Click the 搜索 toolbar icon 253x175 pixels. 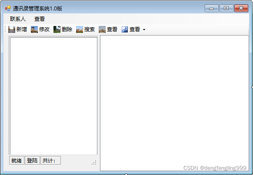(80, 29)
